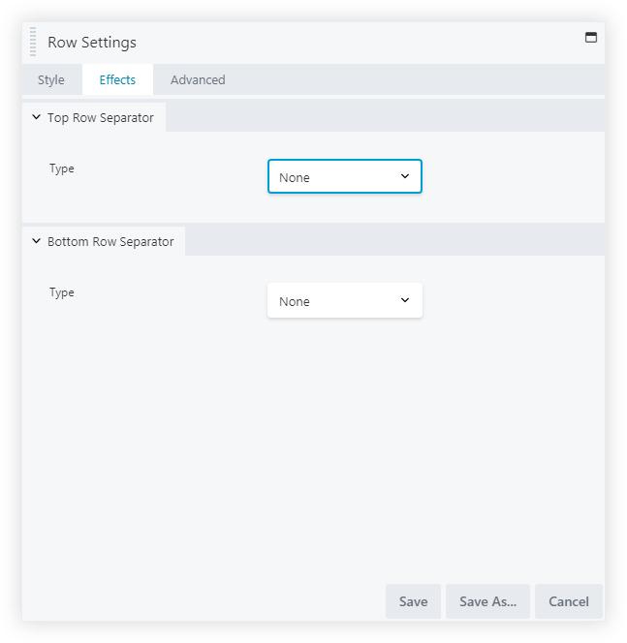
Task: Click the panel drag handle beside Row Settings
Action: [x=33, y=43]
